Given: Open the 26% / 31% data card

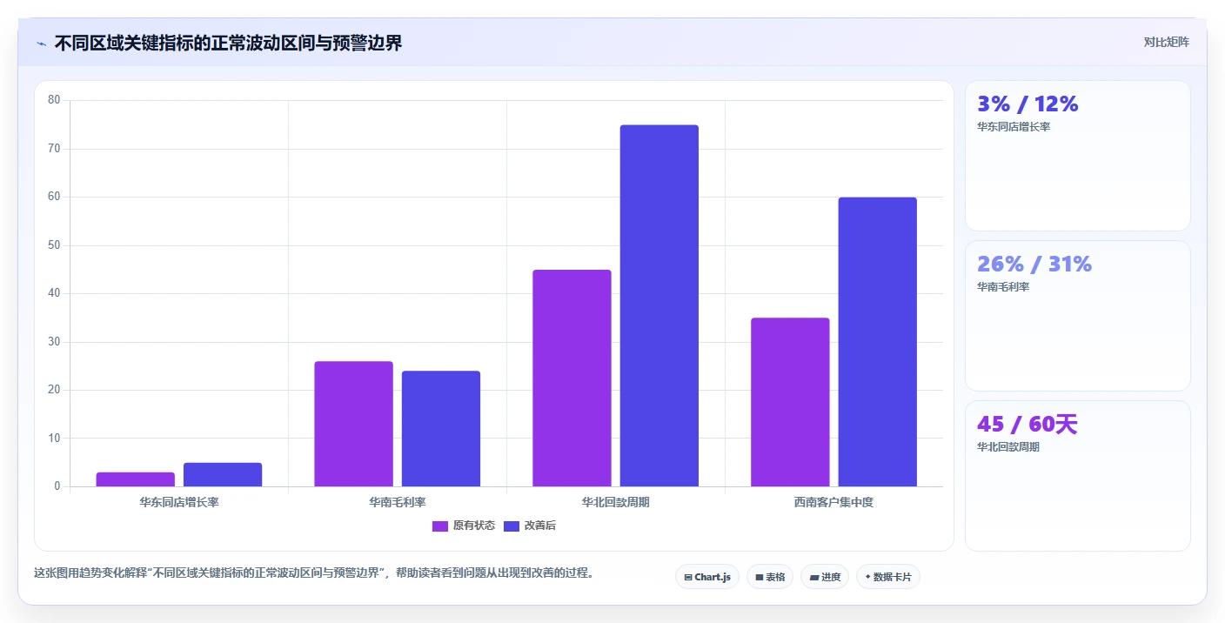Looking at the screenshot, I should [x=1078, y=316].
